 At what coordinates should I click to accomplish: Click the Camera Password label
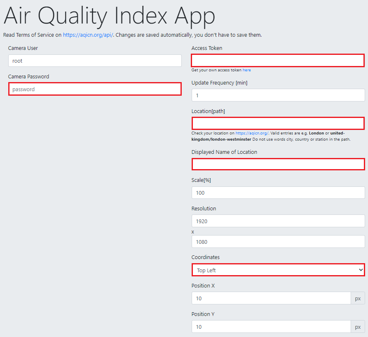(x=28, y=77)
